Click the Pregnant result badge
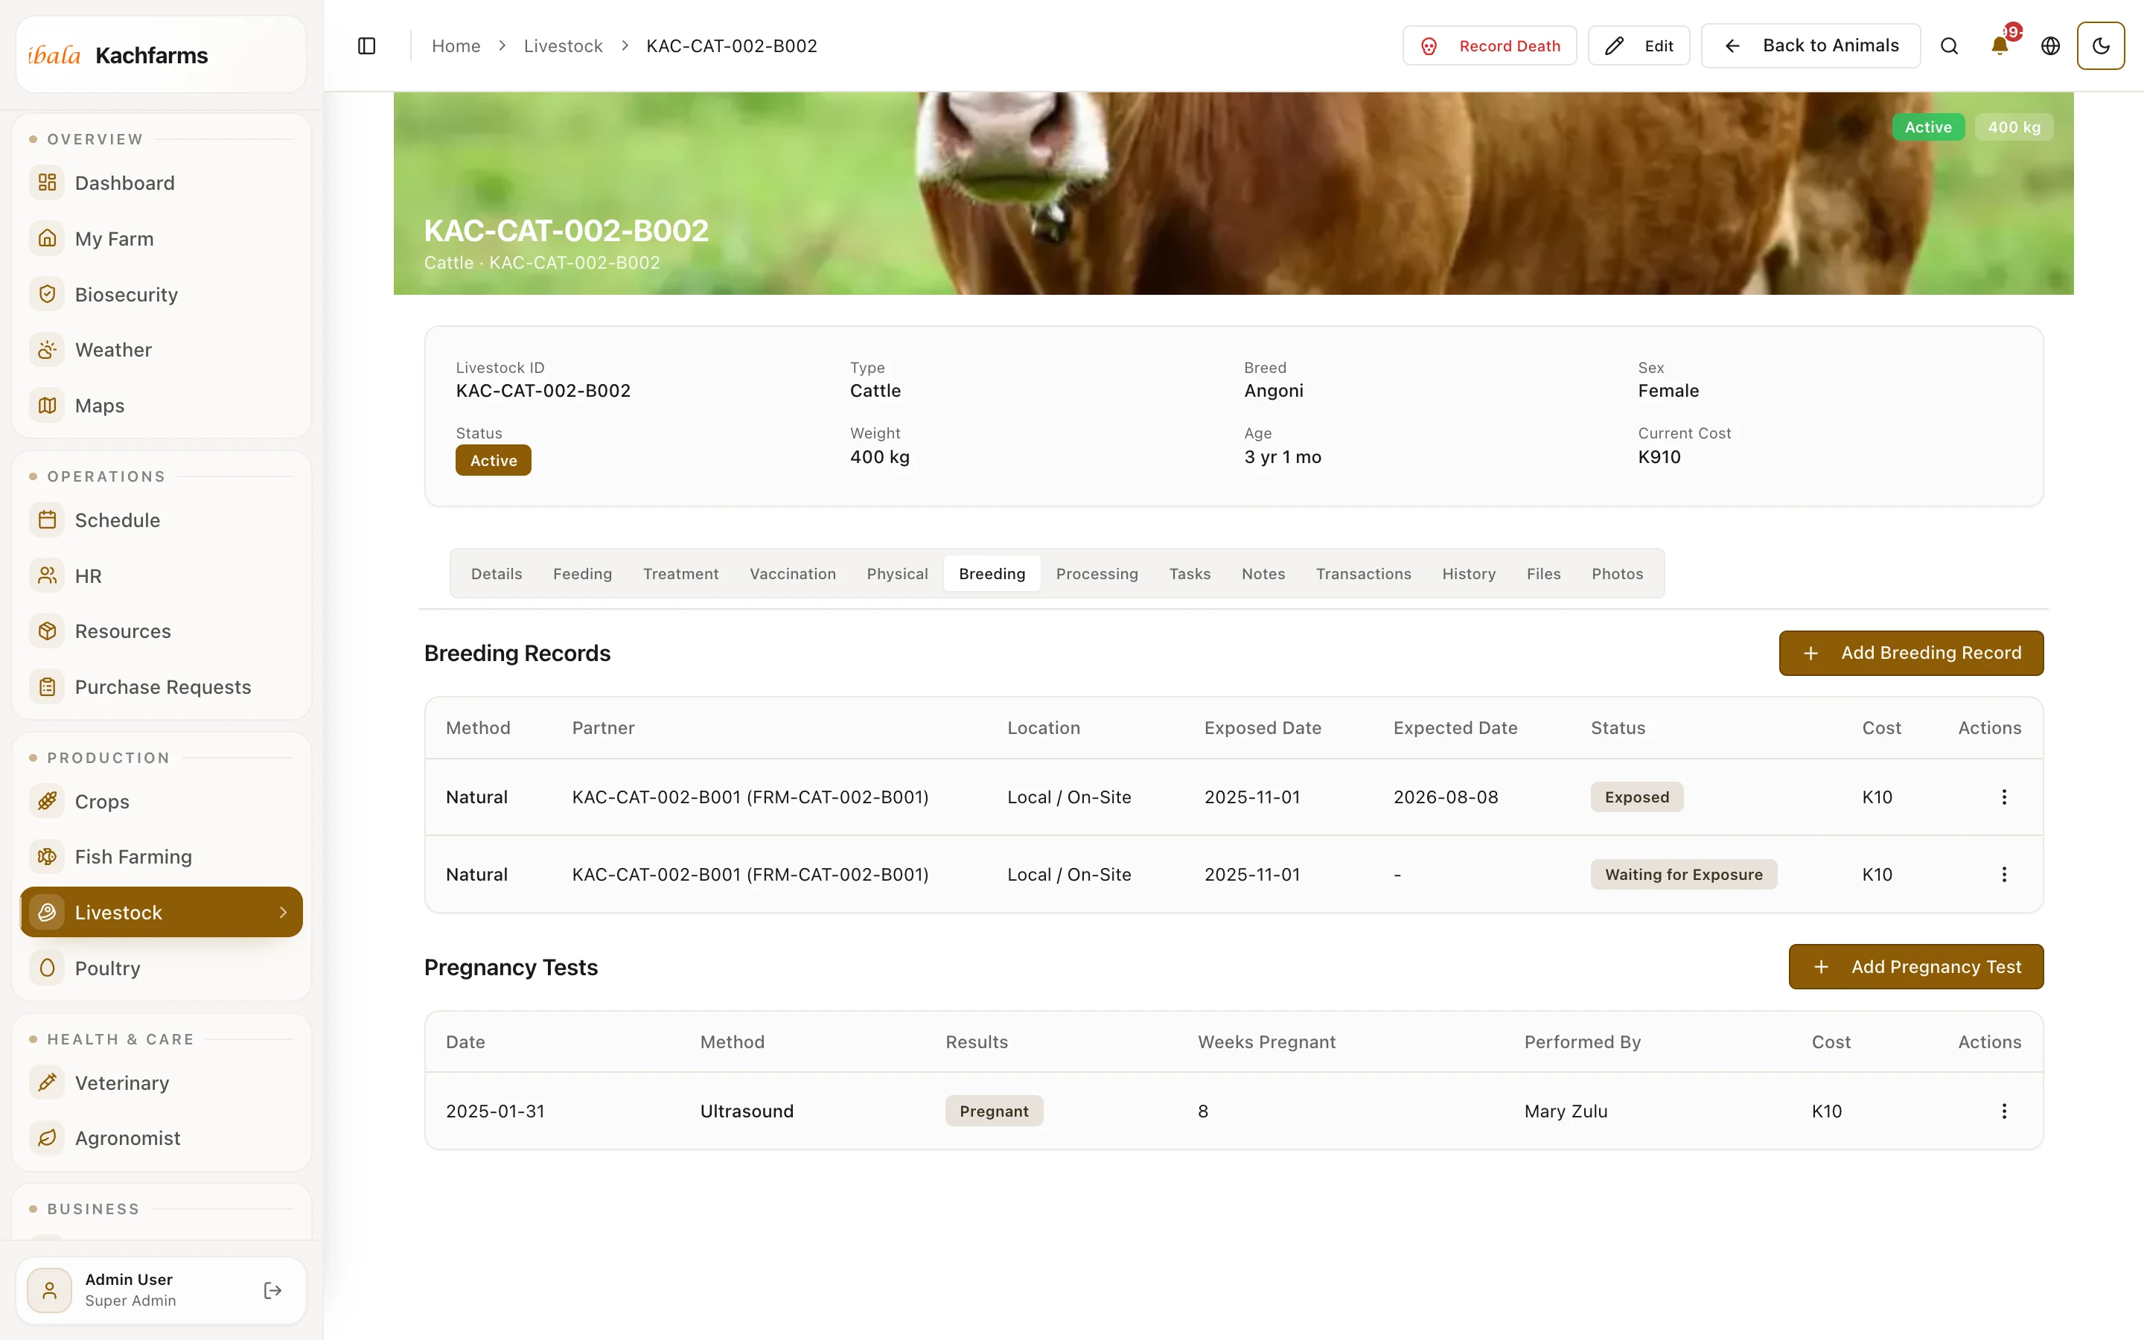The height and width of the screenshot is (1340, 2144). coord(993,1111)
